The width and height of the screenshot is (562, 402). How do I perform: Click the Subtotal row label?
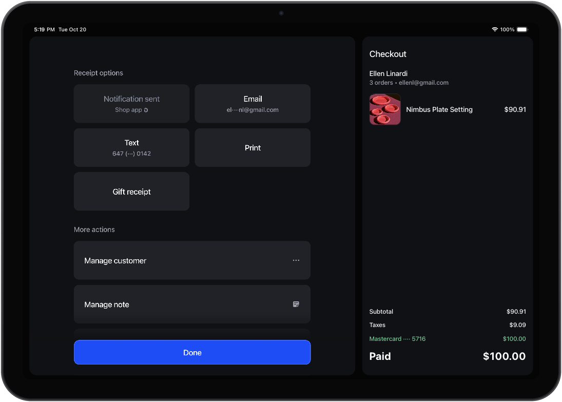tap(381, 311)
